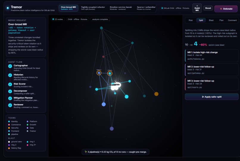Select the orange Security node in the graph
This screenshot has height=161, width=240.
156,94
